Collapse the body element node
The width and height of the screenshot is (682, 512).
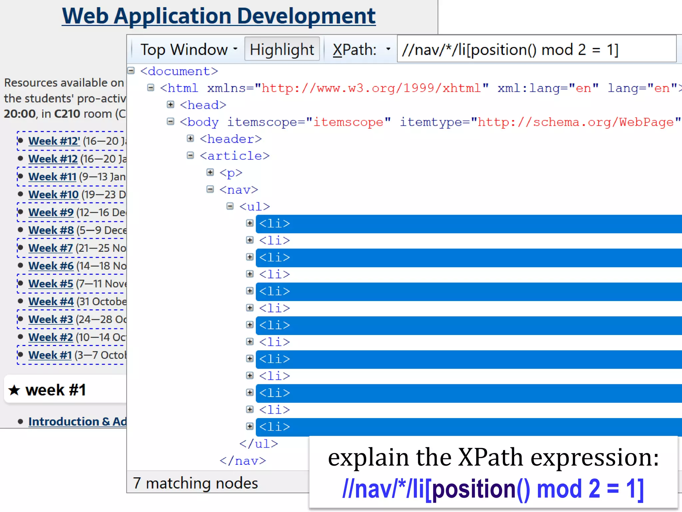tap(170, 122)
